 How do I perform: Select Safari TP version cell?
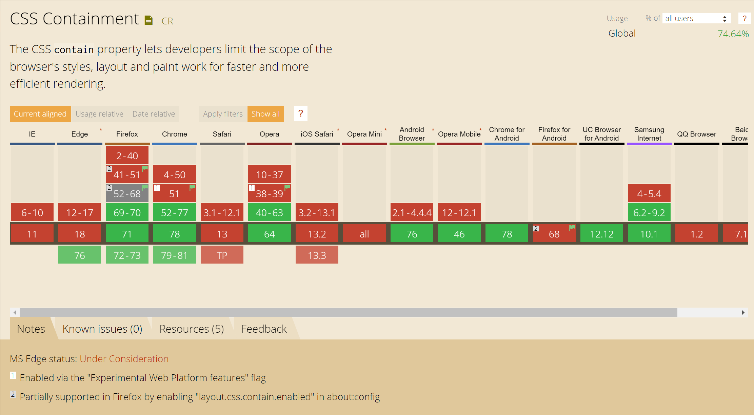point(222,255)
